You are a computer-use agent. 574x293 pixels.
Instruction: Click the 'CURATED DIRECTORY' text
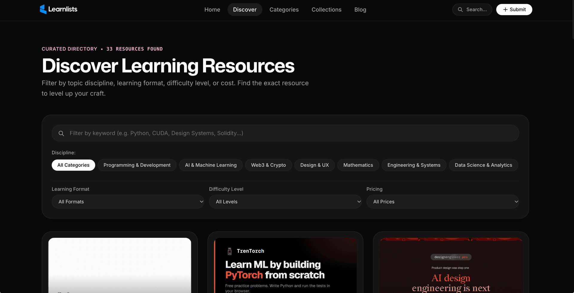point(69,49)
